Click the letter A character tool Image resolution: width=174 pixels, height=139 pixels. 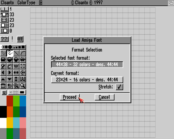click(23, 79)
